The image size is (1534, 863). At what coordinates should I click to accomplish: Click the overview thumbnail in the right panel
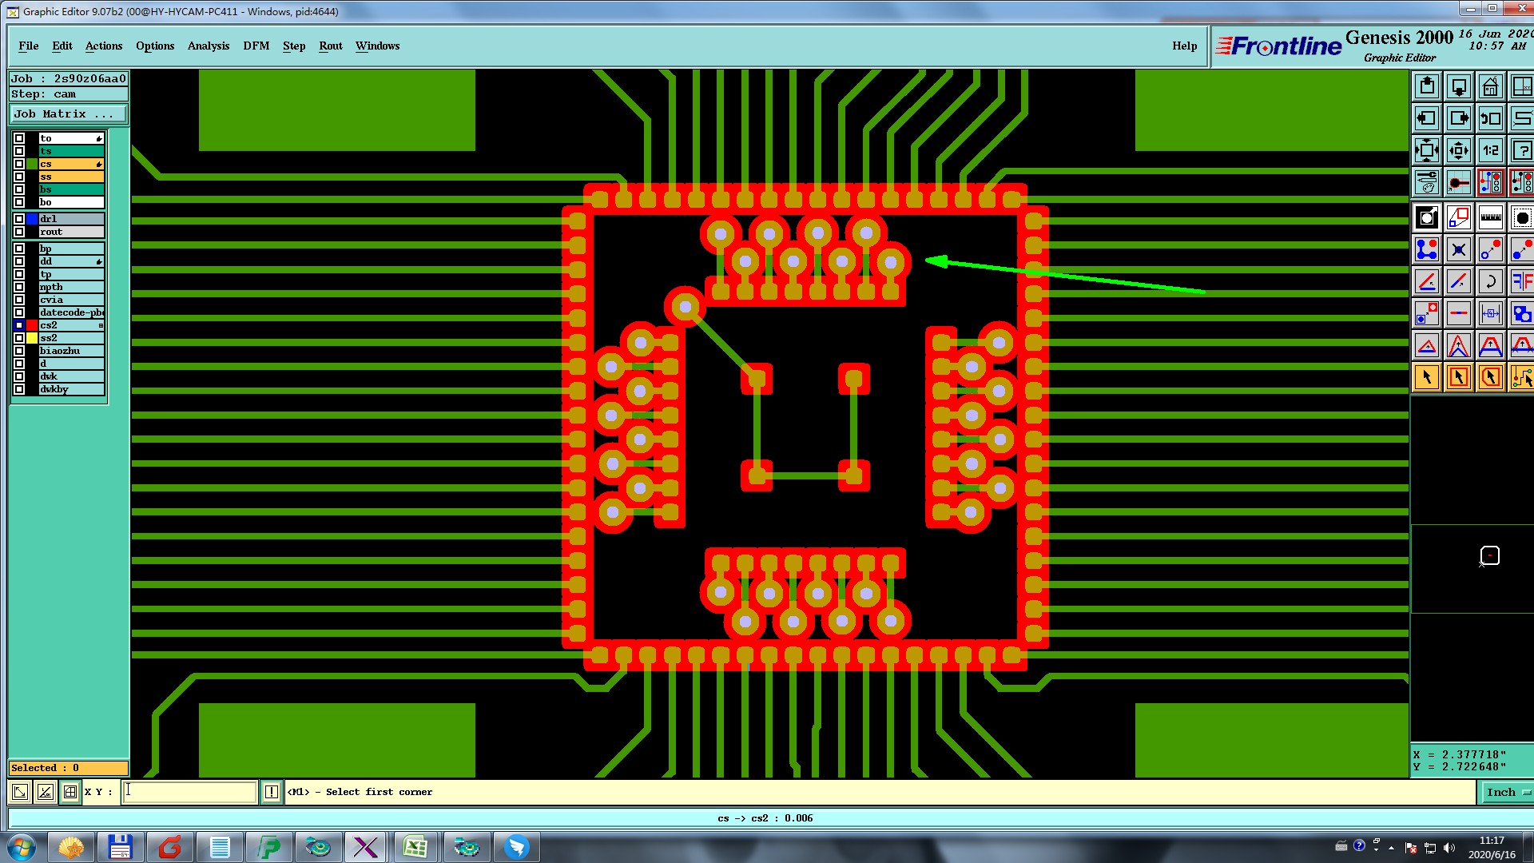click(1472, 569)
